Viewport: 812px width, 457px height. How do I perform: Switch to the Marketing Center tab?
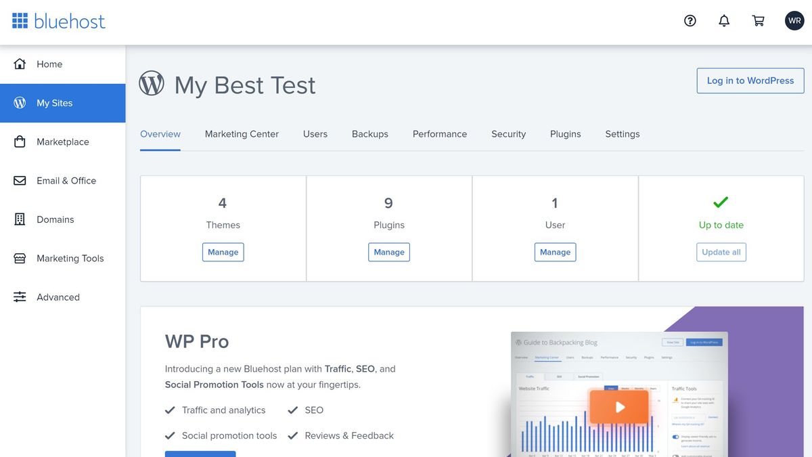(242, 134)
